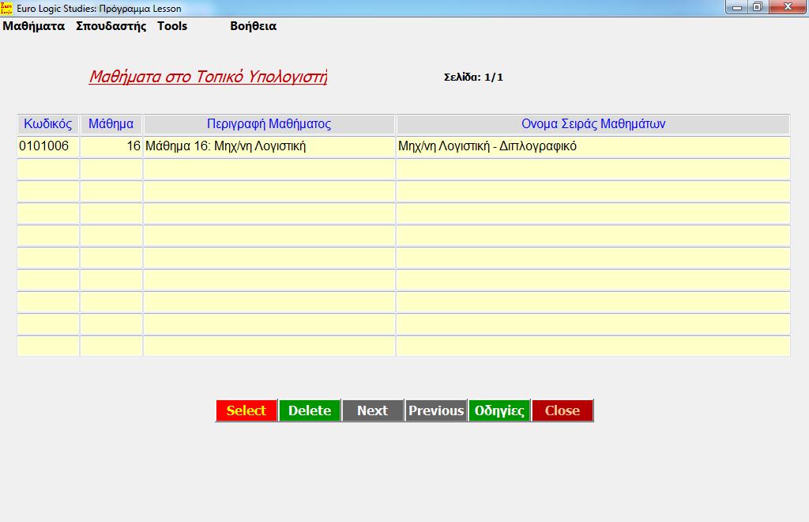Click the Μαθήματα στο Τοπικό Υπολογιστή heading
The image size is (809, 522).
[208, 77]
